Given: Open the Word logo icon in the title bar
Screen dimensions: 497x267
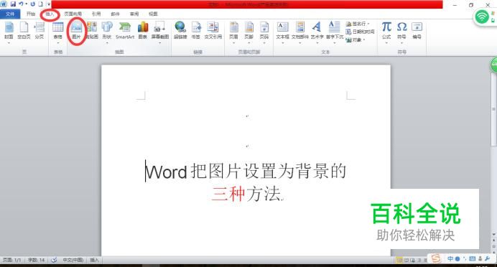Looking at the screenshot, I should 4,4.
